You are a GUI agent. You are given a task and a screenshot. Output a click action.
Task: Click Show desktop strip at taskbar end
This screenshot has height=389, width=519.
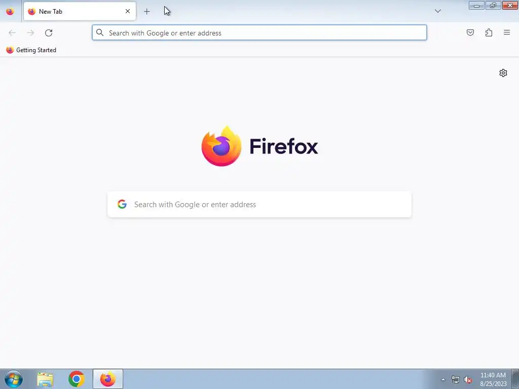[x=515, y=379]
